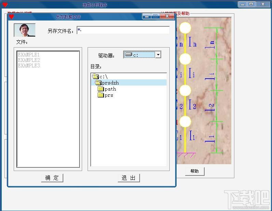The image size is (272, 211).
Task: Click the portrait photo thumbnail
Action: [x=25, y=30]
